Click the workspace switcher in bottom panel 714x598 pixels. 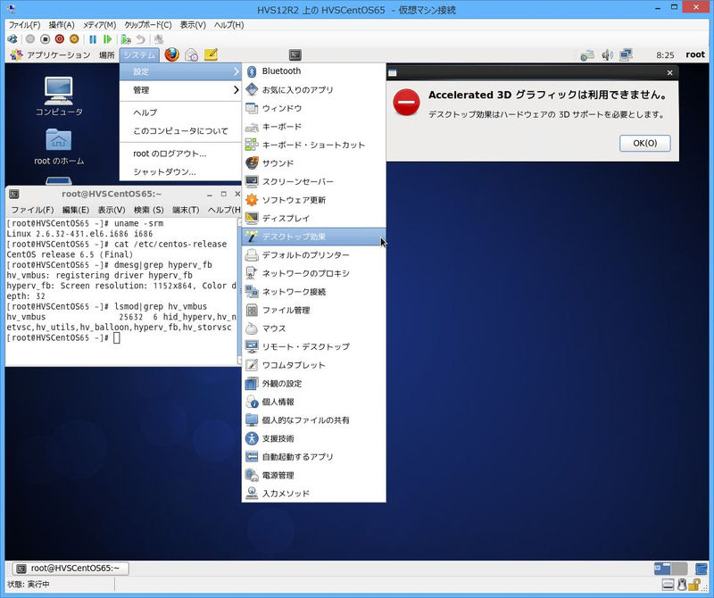[x=671, y=568]
